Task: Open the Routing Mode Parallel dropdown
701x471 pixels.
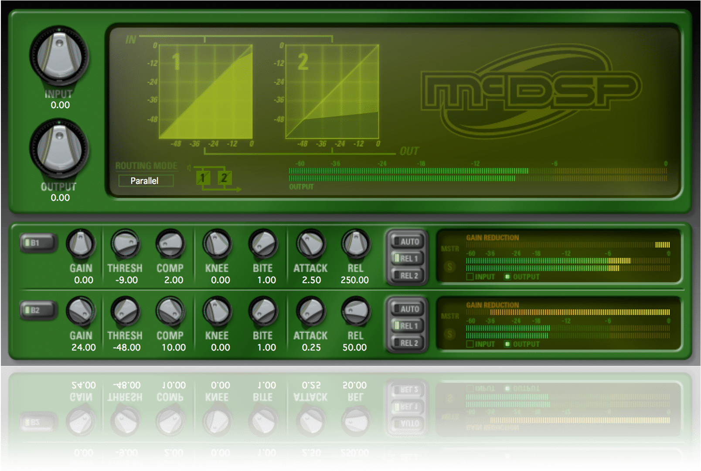Action: click(146, 180)
